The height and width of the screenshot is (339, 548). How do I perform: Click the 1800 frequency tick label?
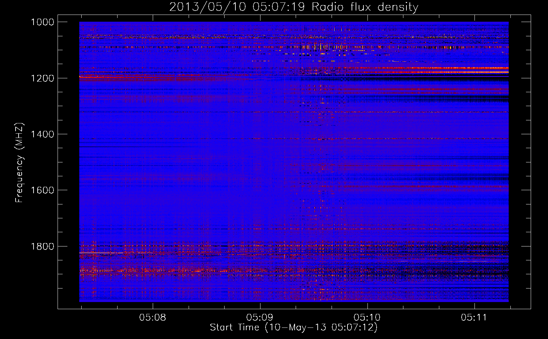click(x=42, y=246)
